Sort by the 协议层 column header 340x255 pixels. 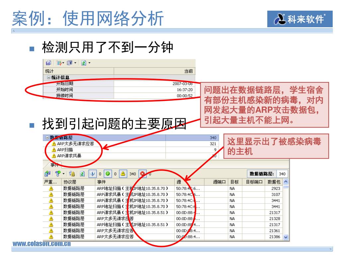(78, 182)
